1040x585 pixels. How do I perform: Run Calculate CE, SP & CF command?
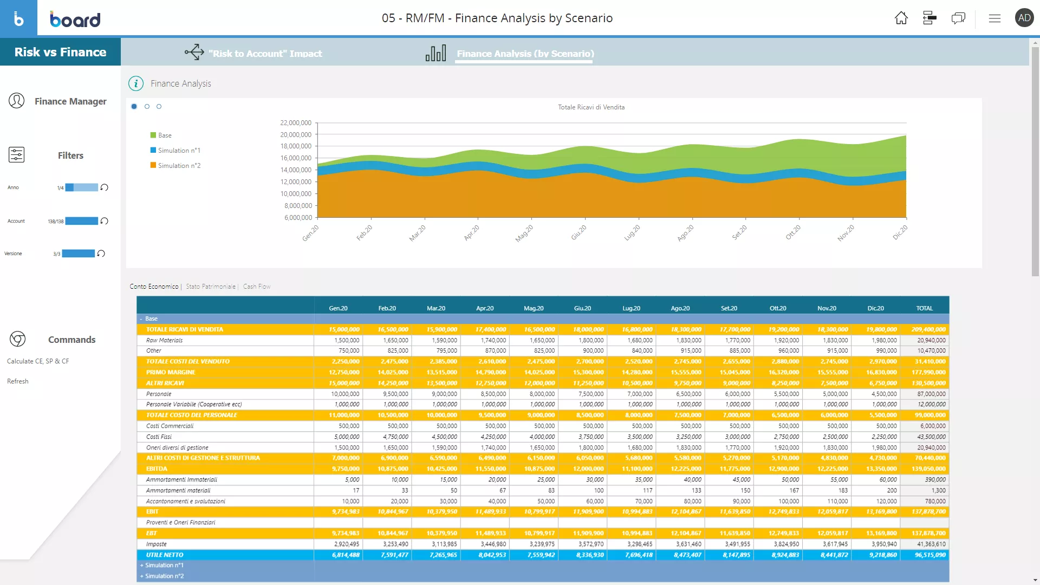coord(38,361)
